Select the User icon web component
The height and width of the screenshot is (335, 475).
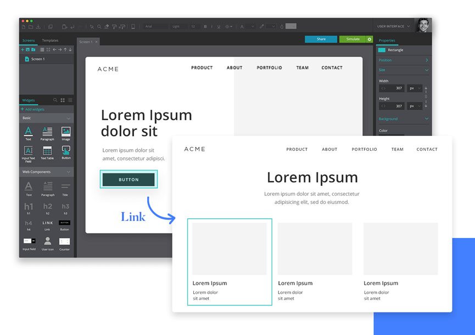coord(48,243)
